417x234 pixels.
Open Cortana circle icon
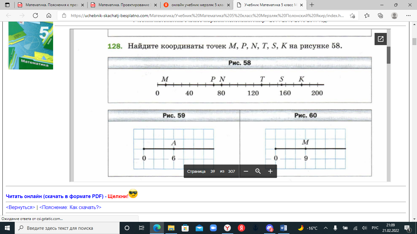[127, 228]
